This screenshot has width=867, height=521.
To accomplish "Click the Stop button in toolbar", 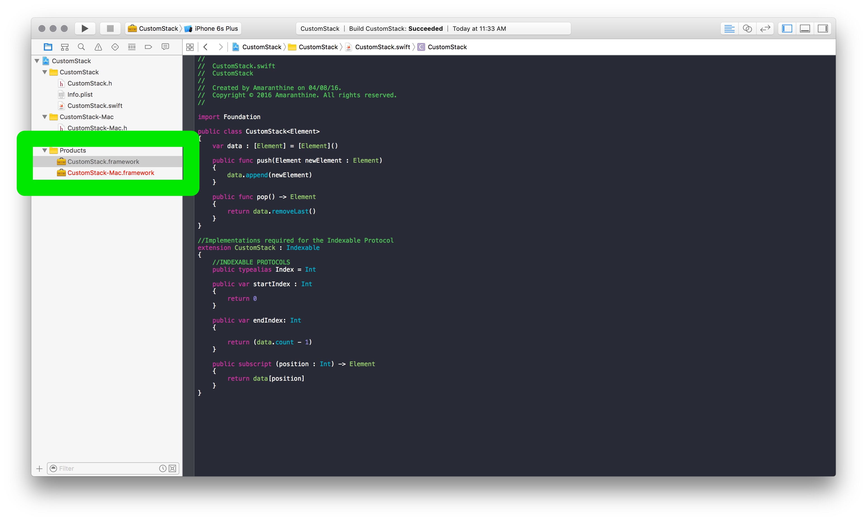I will (x=110, y=29).
